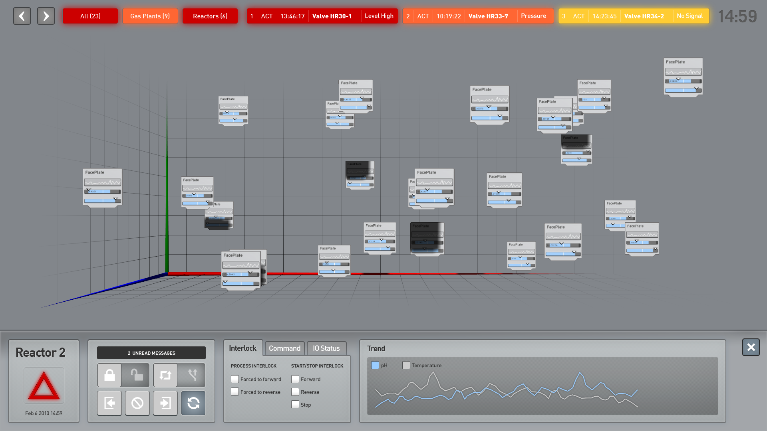Open the 2 Unread Messages bar
Viewport: 767px width, 431px height.
click(x=151, y=353)
